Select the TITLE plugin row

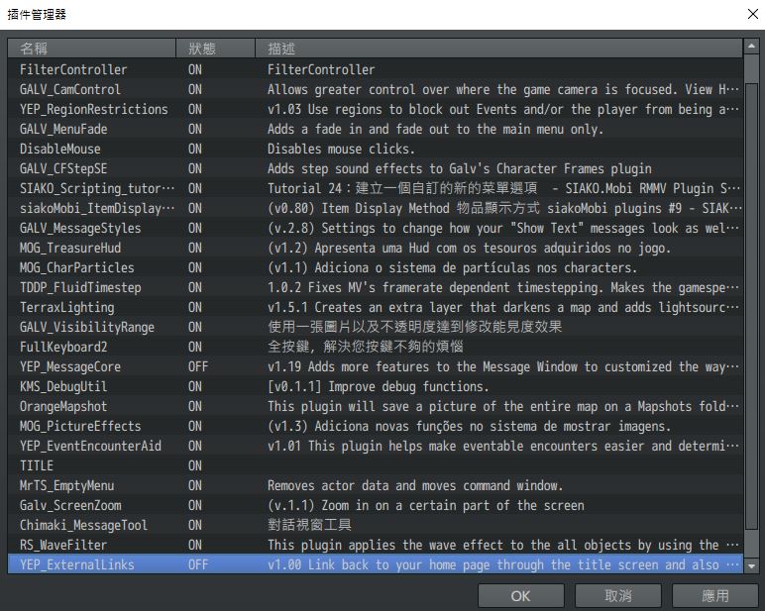[x=376, y=465]
